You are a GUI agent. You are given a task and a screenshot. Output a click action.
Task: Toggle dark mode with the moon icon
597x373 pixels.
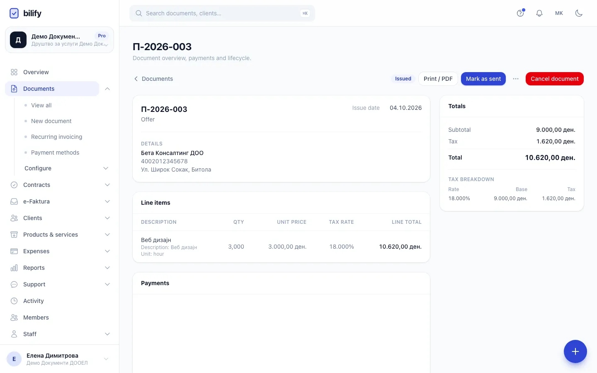[579, 13]
